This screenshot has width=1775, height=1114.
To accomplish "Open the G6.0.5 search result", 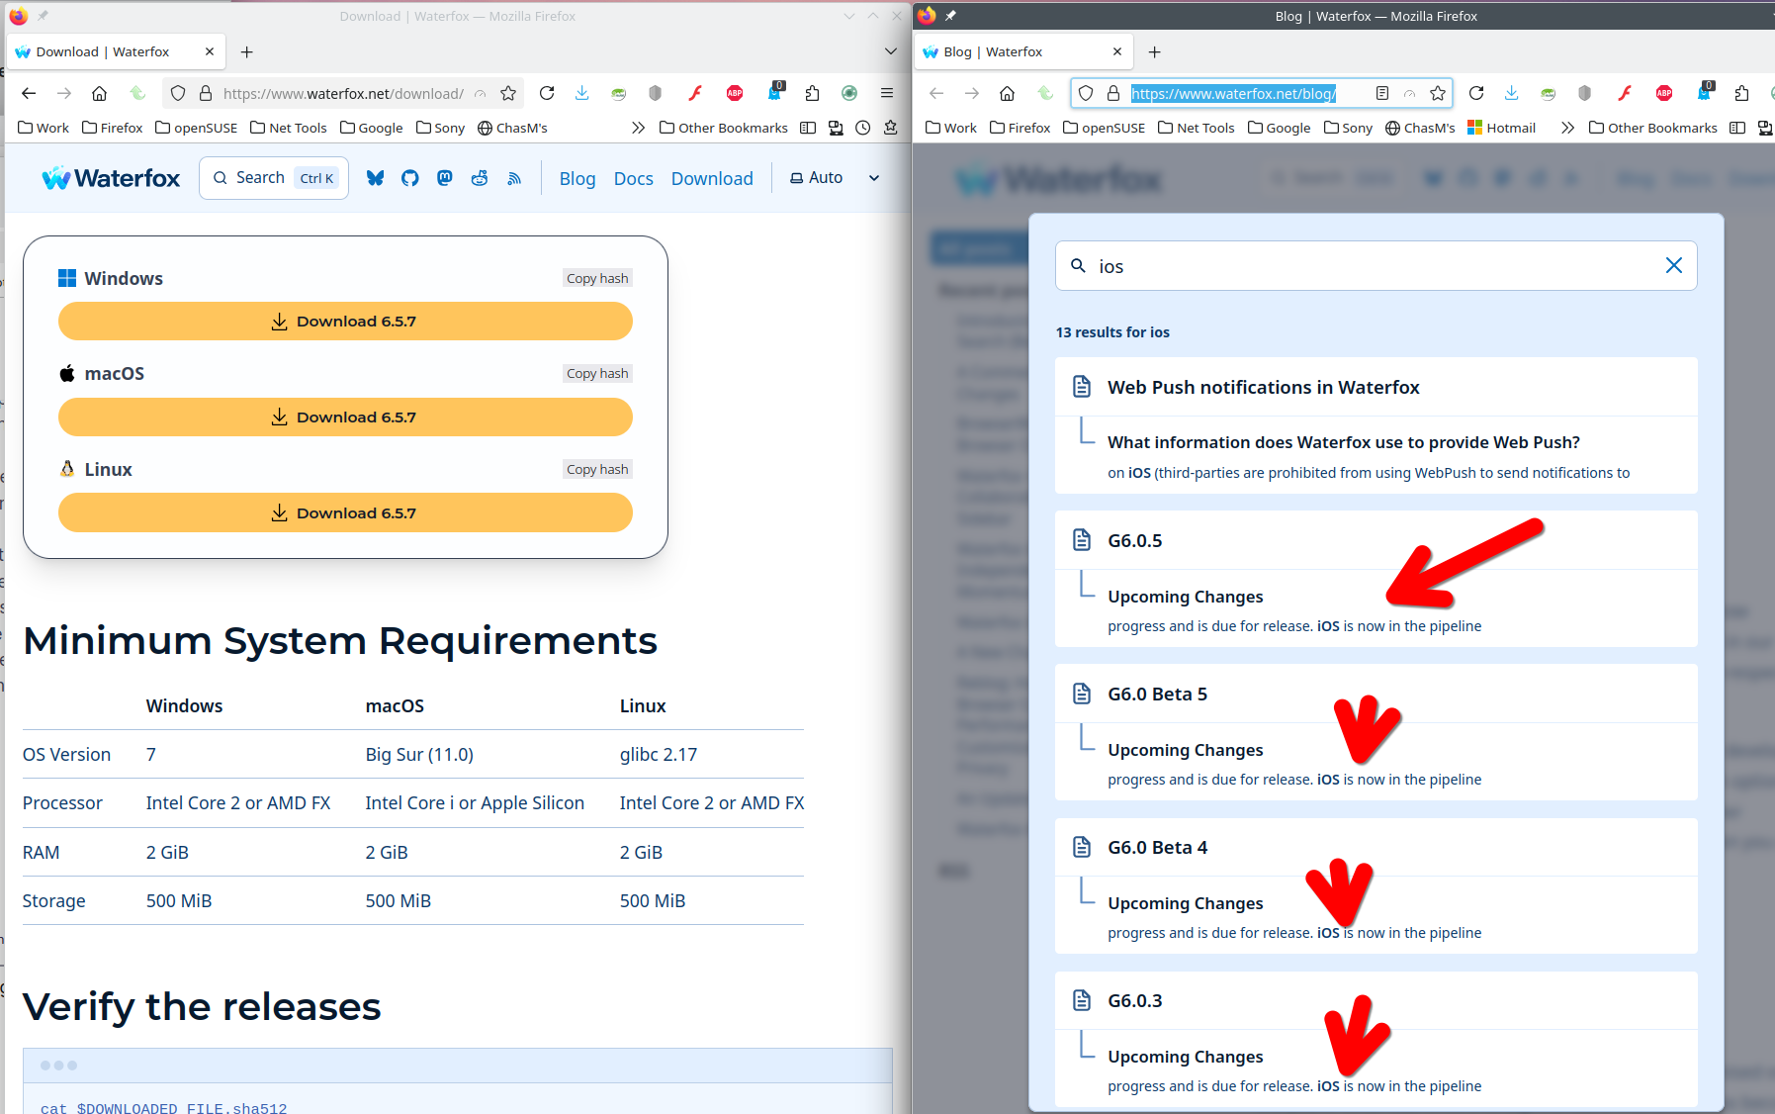I will click(x=1376, y=540).
